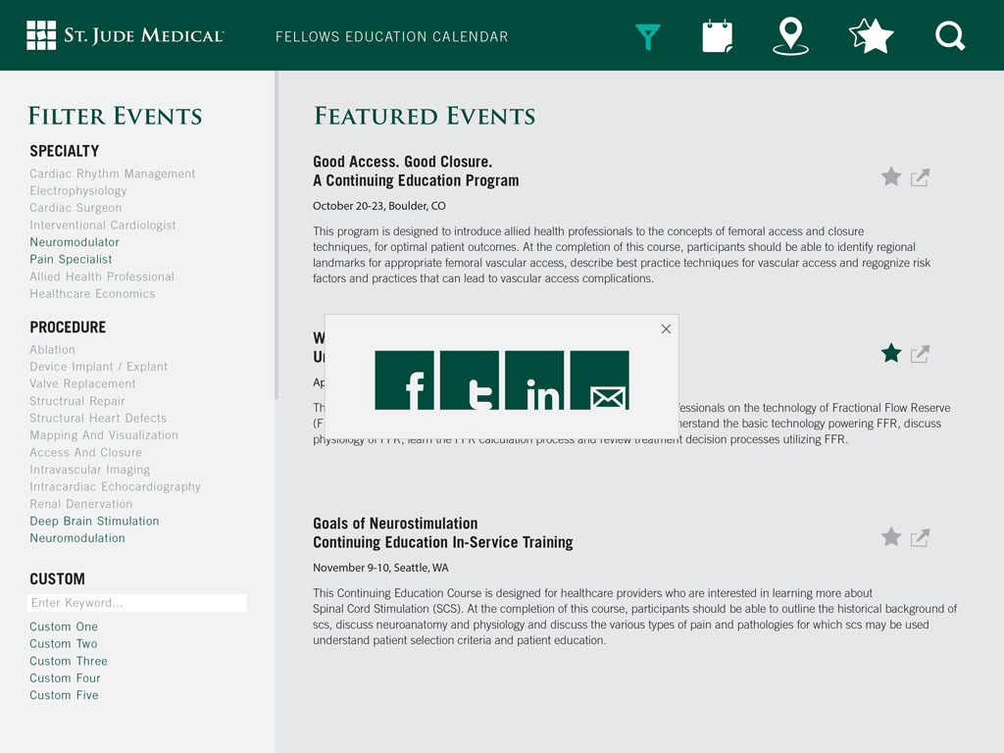Select Allied Health Professional filter
1004x753 pixels.
[x=102, y=276]
